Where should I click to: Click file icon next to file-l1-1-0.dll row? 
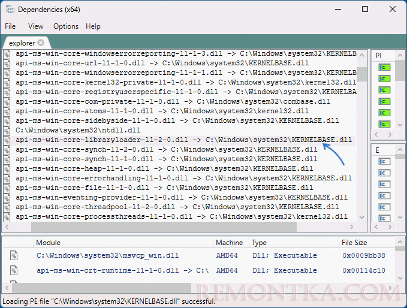[7, 189]
